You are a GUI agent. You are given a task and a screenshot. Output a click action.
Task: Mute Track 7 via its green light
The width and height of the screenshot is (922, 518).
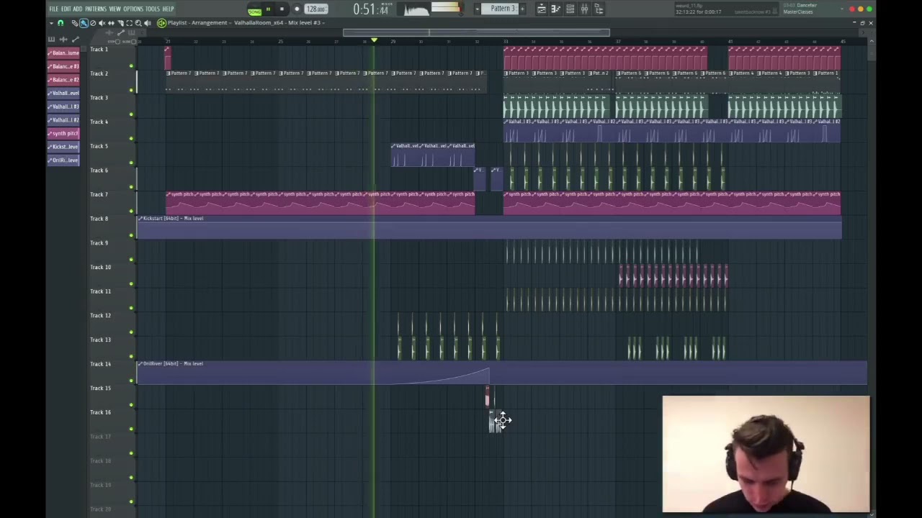coord(131,211)
